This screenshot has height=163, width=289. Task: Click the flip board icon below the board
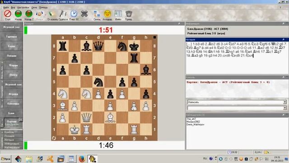click(54, 138)
